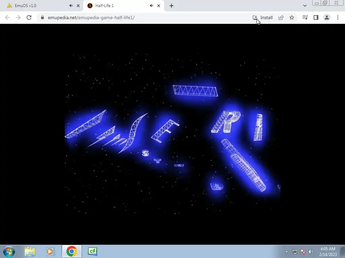
Task: Open a new browser tab
Action: [171, 6]
